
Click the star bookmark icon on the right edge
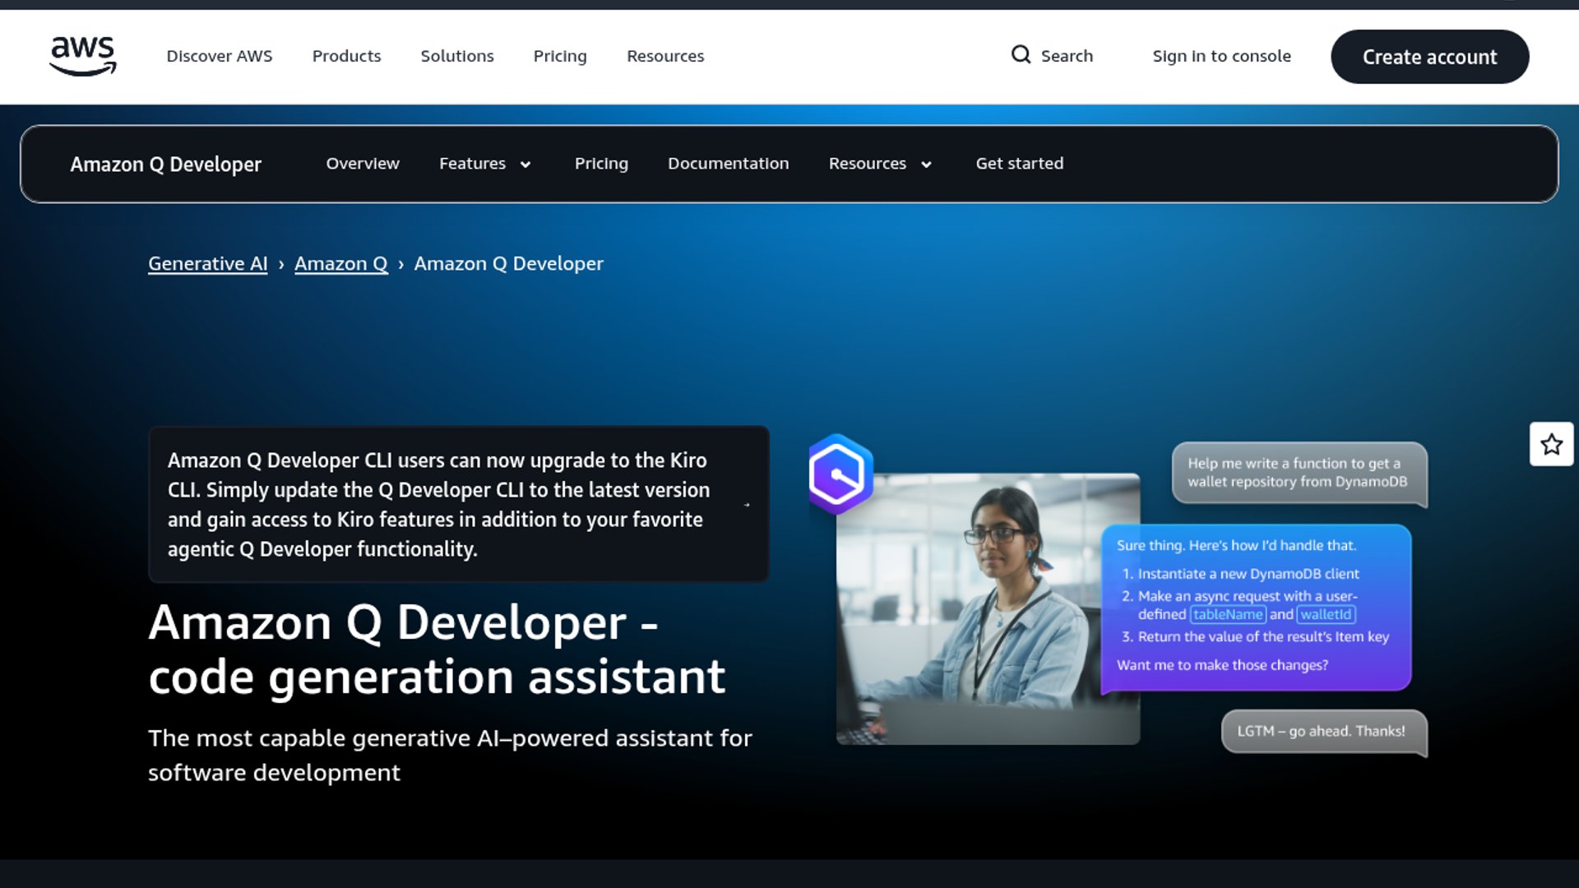(1551, 445)
